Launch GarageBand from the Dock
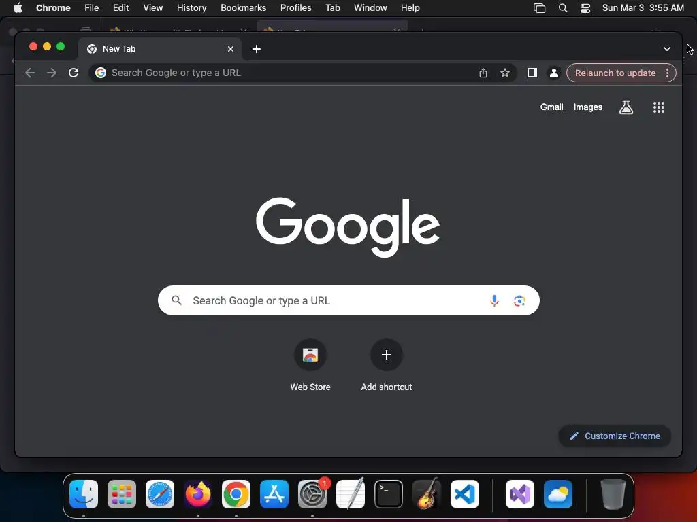 [427, 493]
